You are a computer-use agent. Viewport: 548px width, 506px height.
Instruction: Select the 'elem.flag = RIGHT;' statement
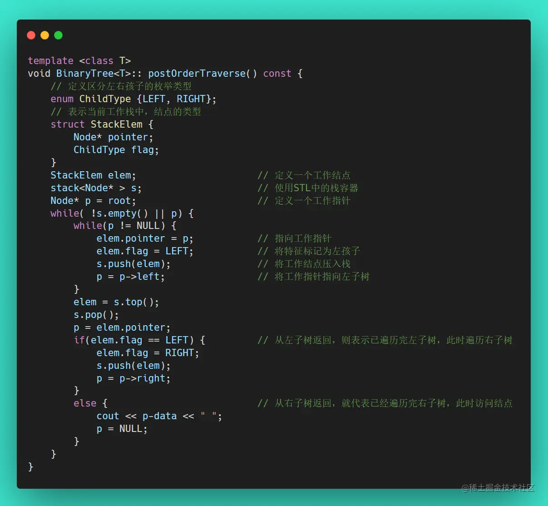click(x=148, y=353)
